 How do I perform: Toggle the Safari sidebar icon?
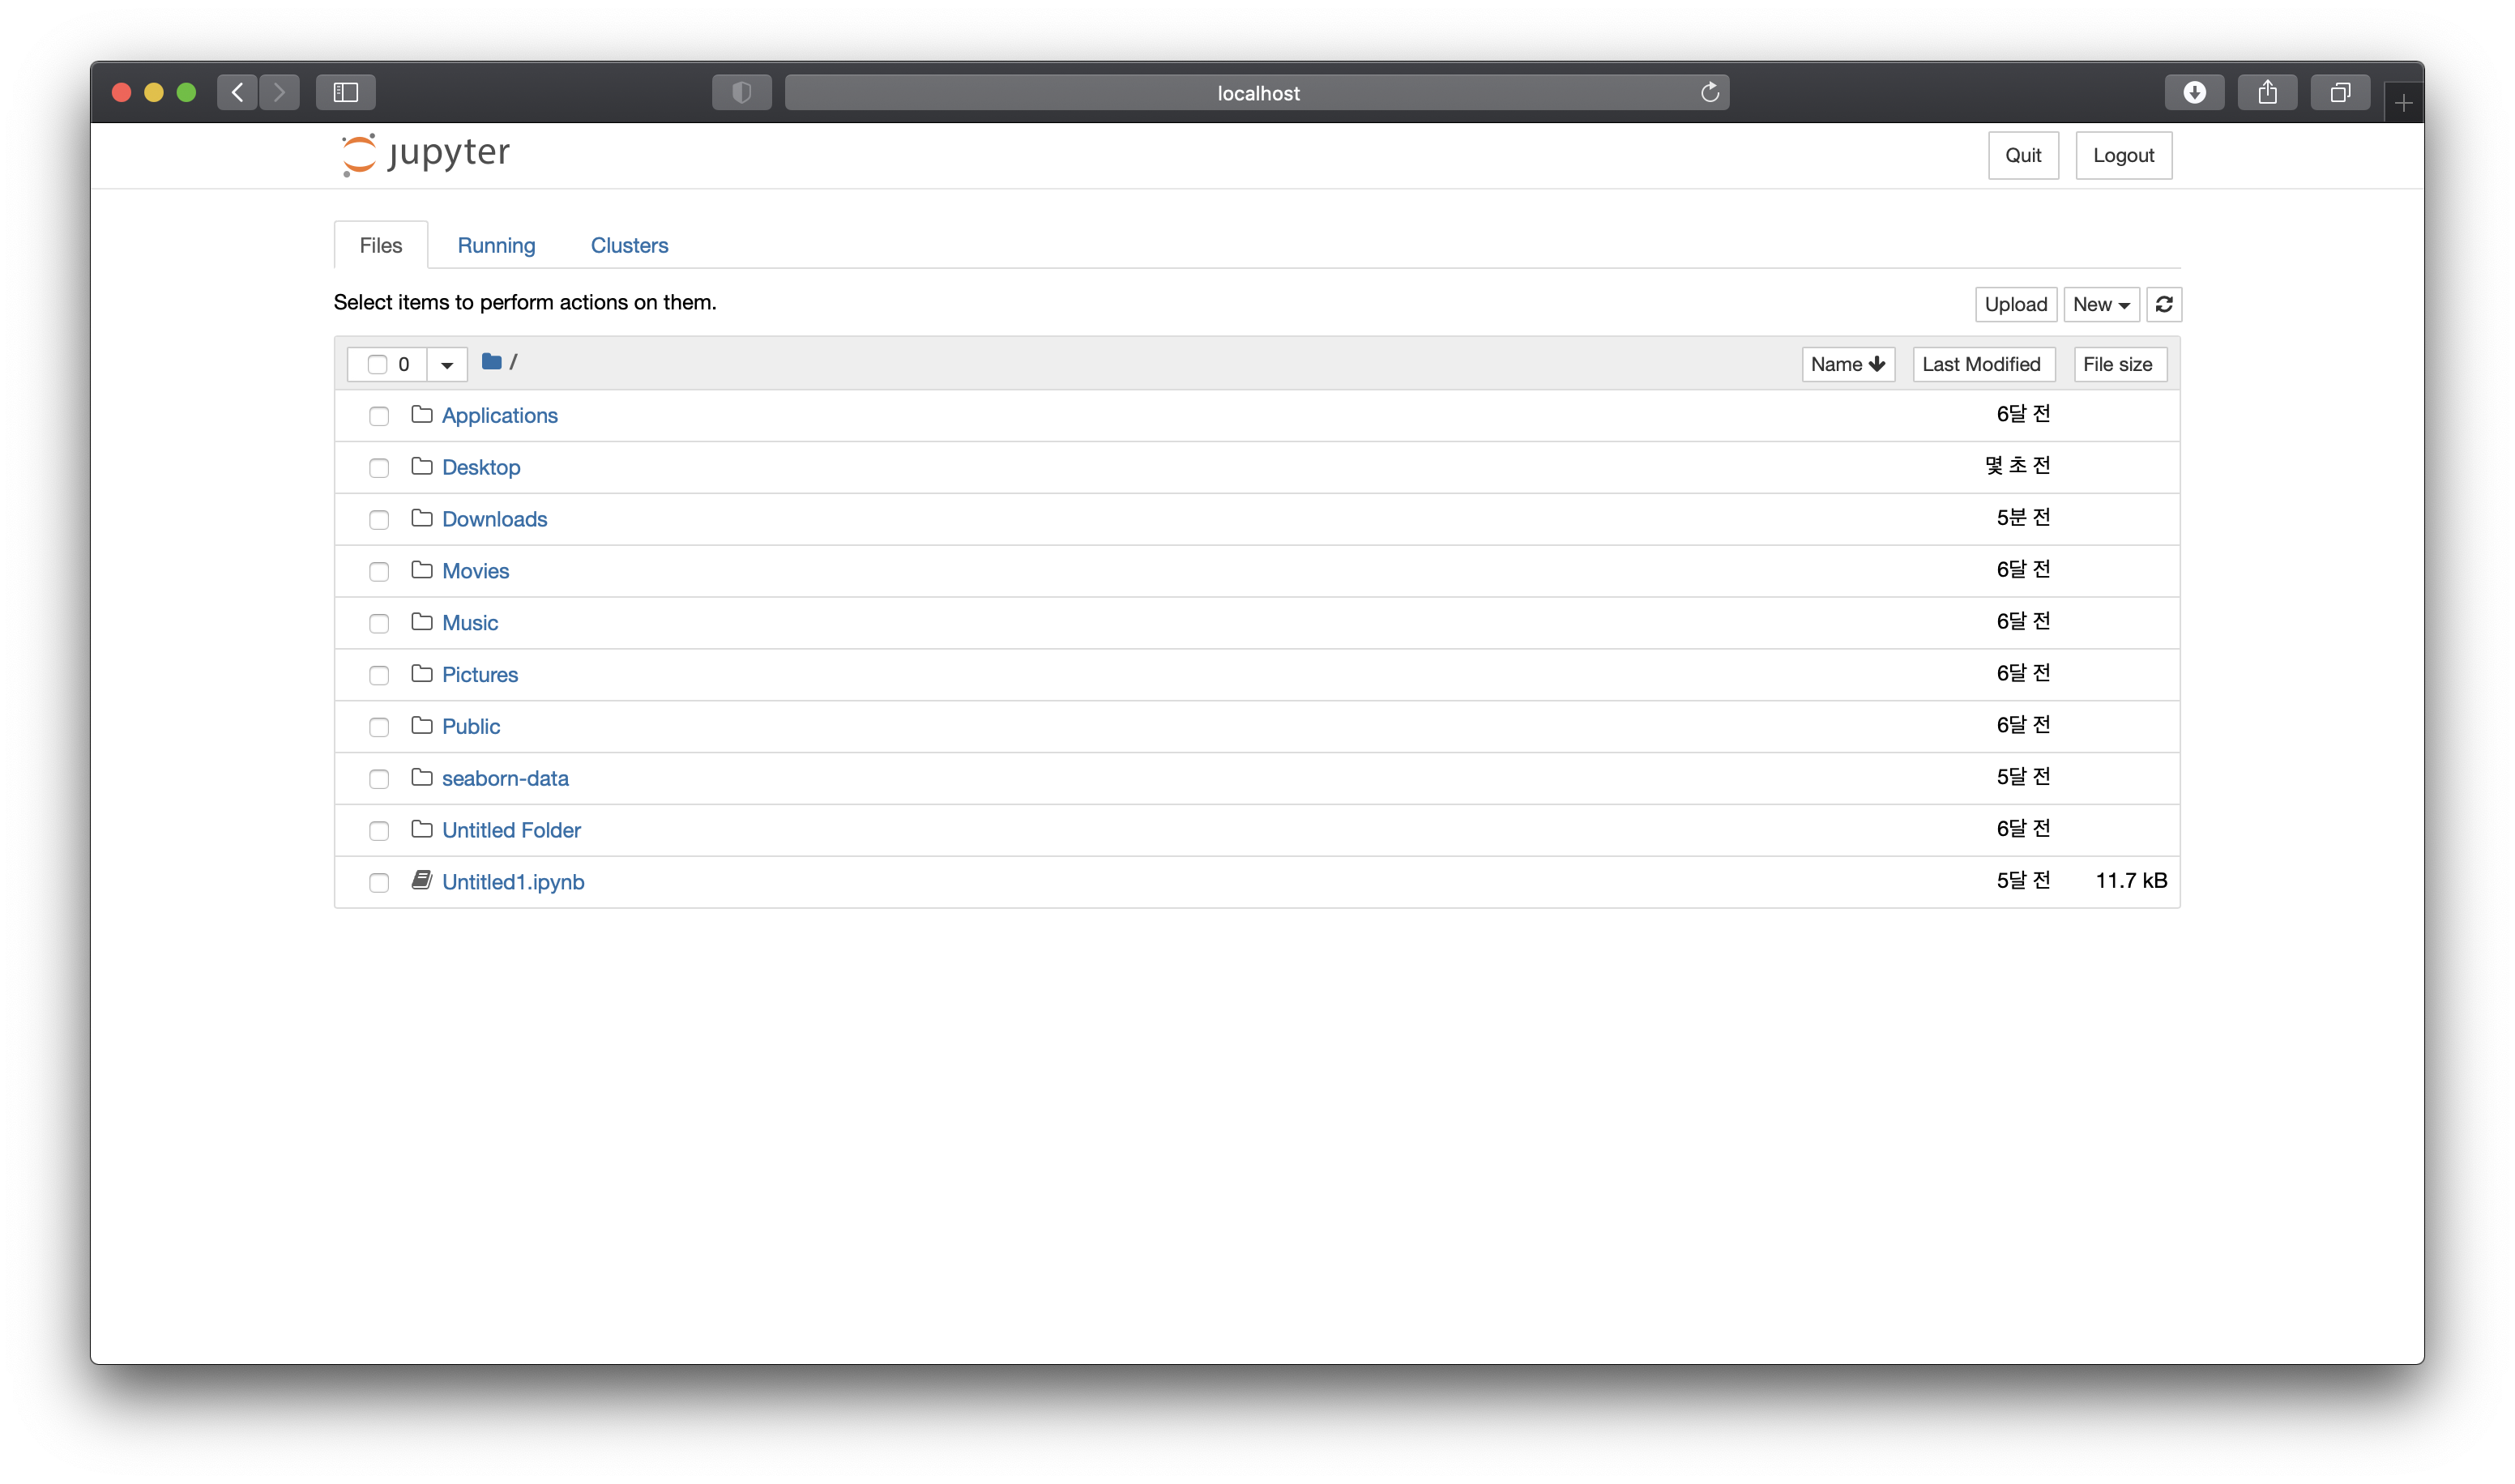tap(346, 93)
